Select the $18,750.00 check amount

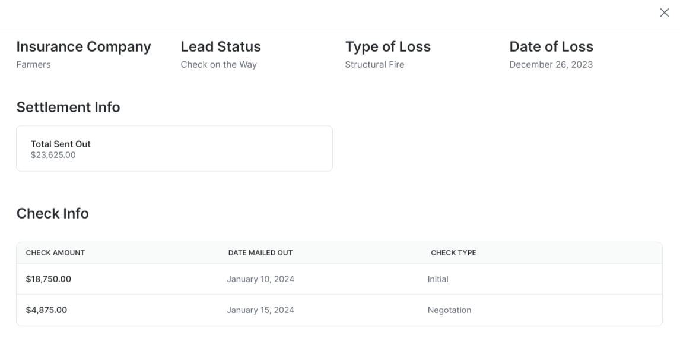[49, 279]
